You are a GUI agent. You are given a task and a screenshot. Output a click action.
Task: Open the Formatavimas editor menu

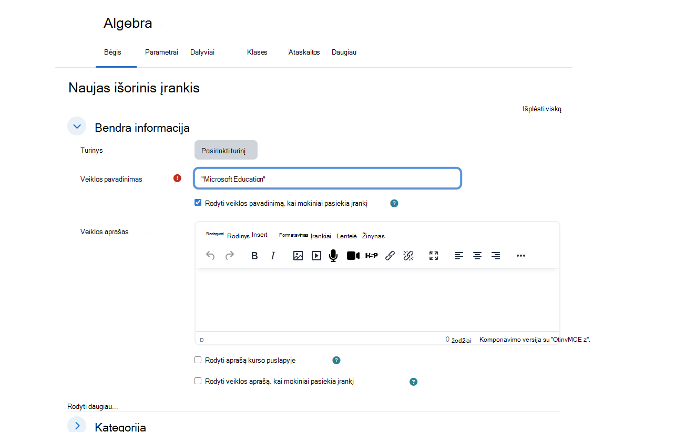(x=293, y=235)
